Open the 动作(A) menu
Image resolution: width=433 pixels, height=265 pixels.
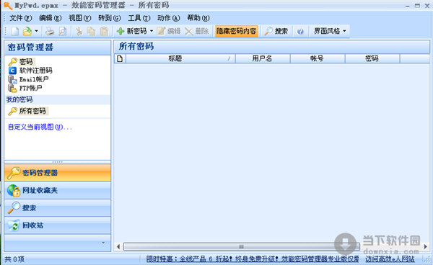coord(168,18)
